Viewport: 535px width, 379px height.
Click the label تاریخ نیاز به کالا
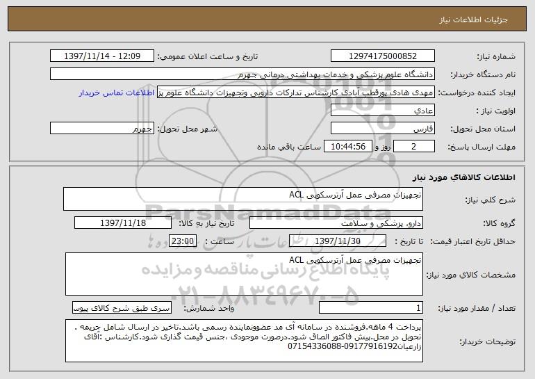(x=206, y=224)
